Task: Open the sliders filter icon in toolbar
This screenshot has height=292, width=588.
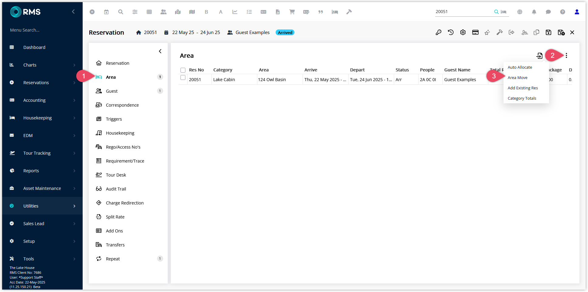Action: point(135,12)
